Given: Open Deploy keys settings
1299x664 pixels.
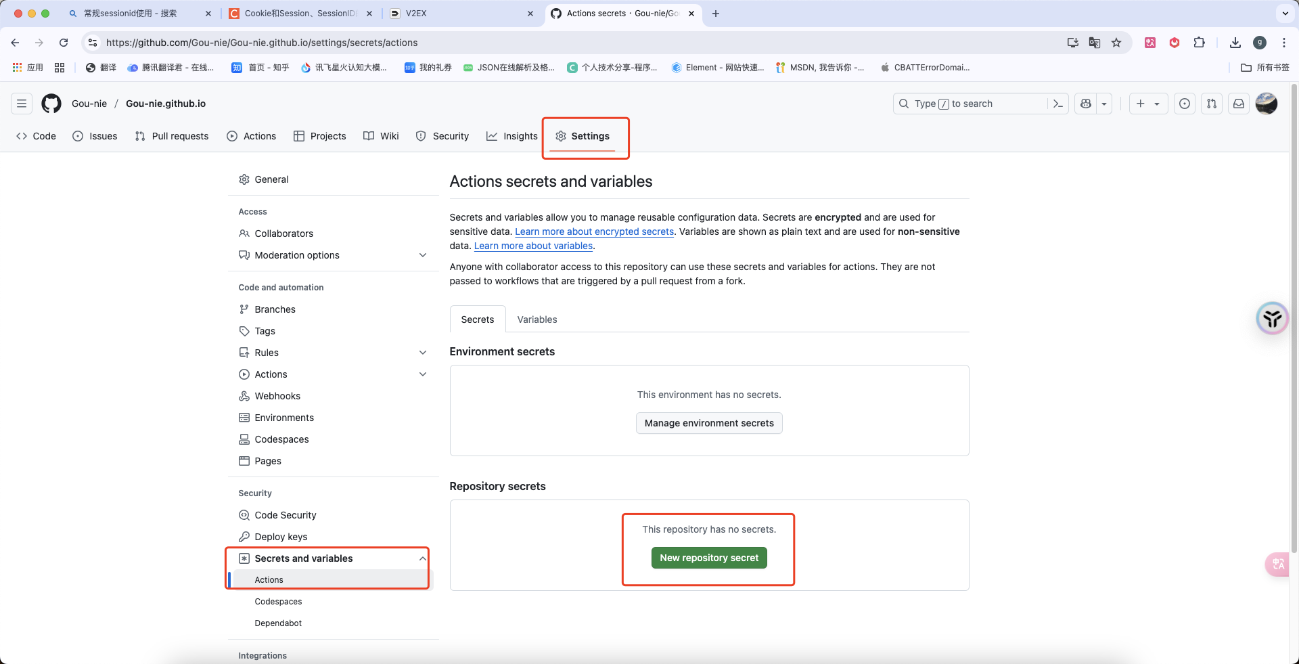Looking at the screenshot, I should coord(333,537).
